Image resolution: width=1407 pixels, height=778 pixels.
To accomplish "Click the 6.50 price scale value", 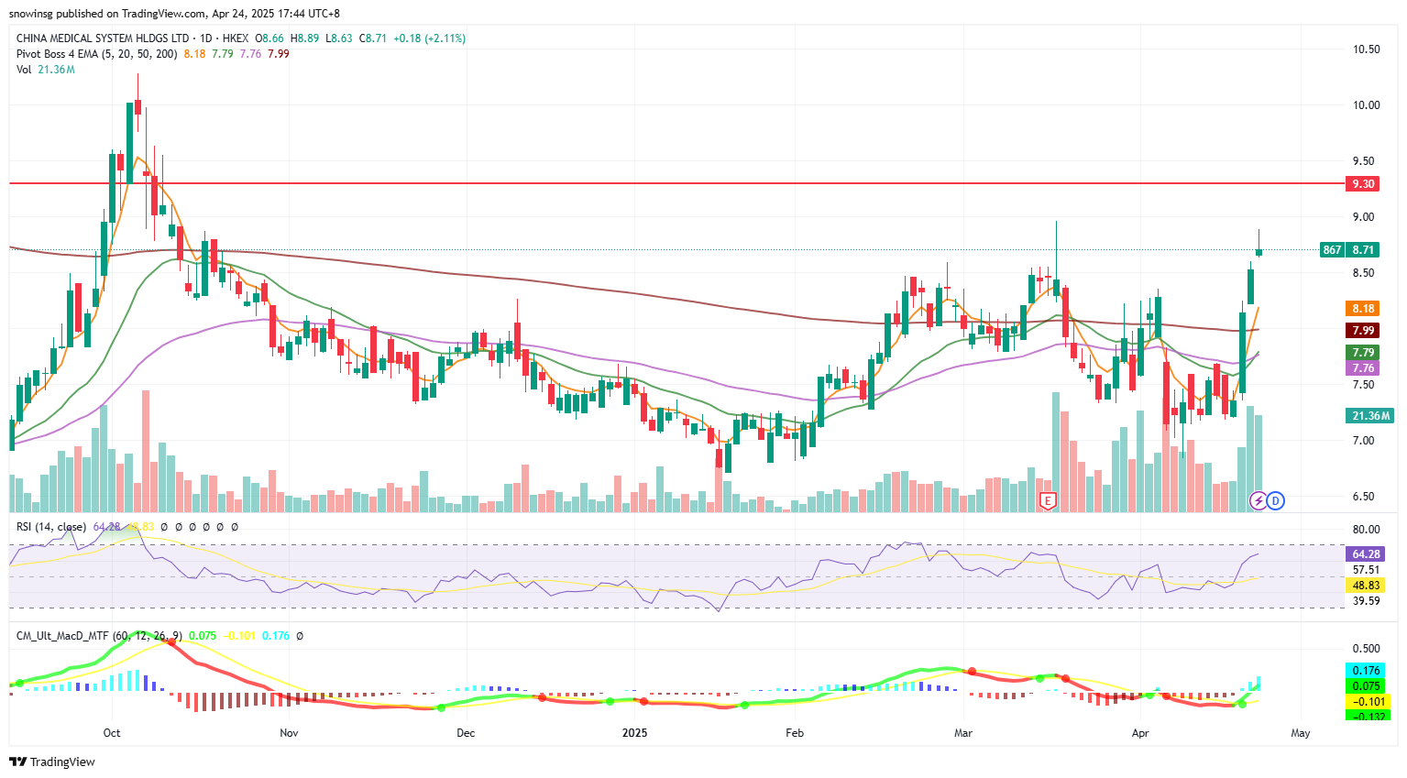I will click(1364, 497).
